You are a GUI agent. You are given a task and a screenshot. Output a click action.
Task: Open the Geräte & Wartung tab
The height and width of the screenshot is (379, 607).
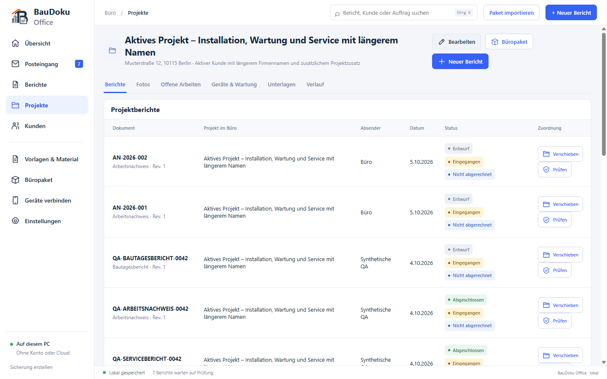(x=234, y=85)
